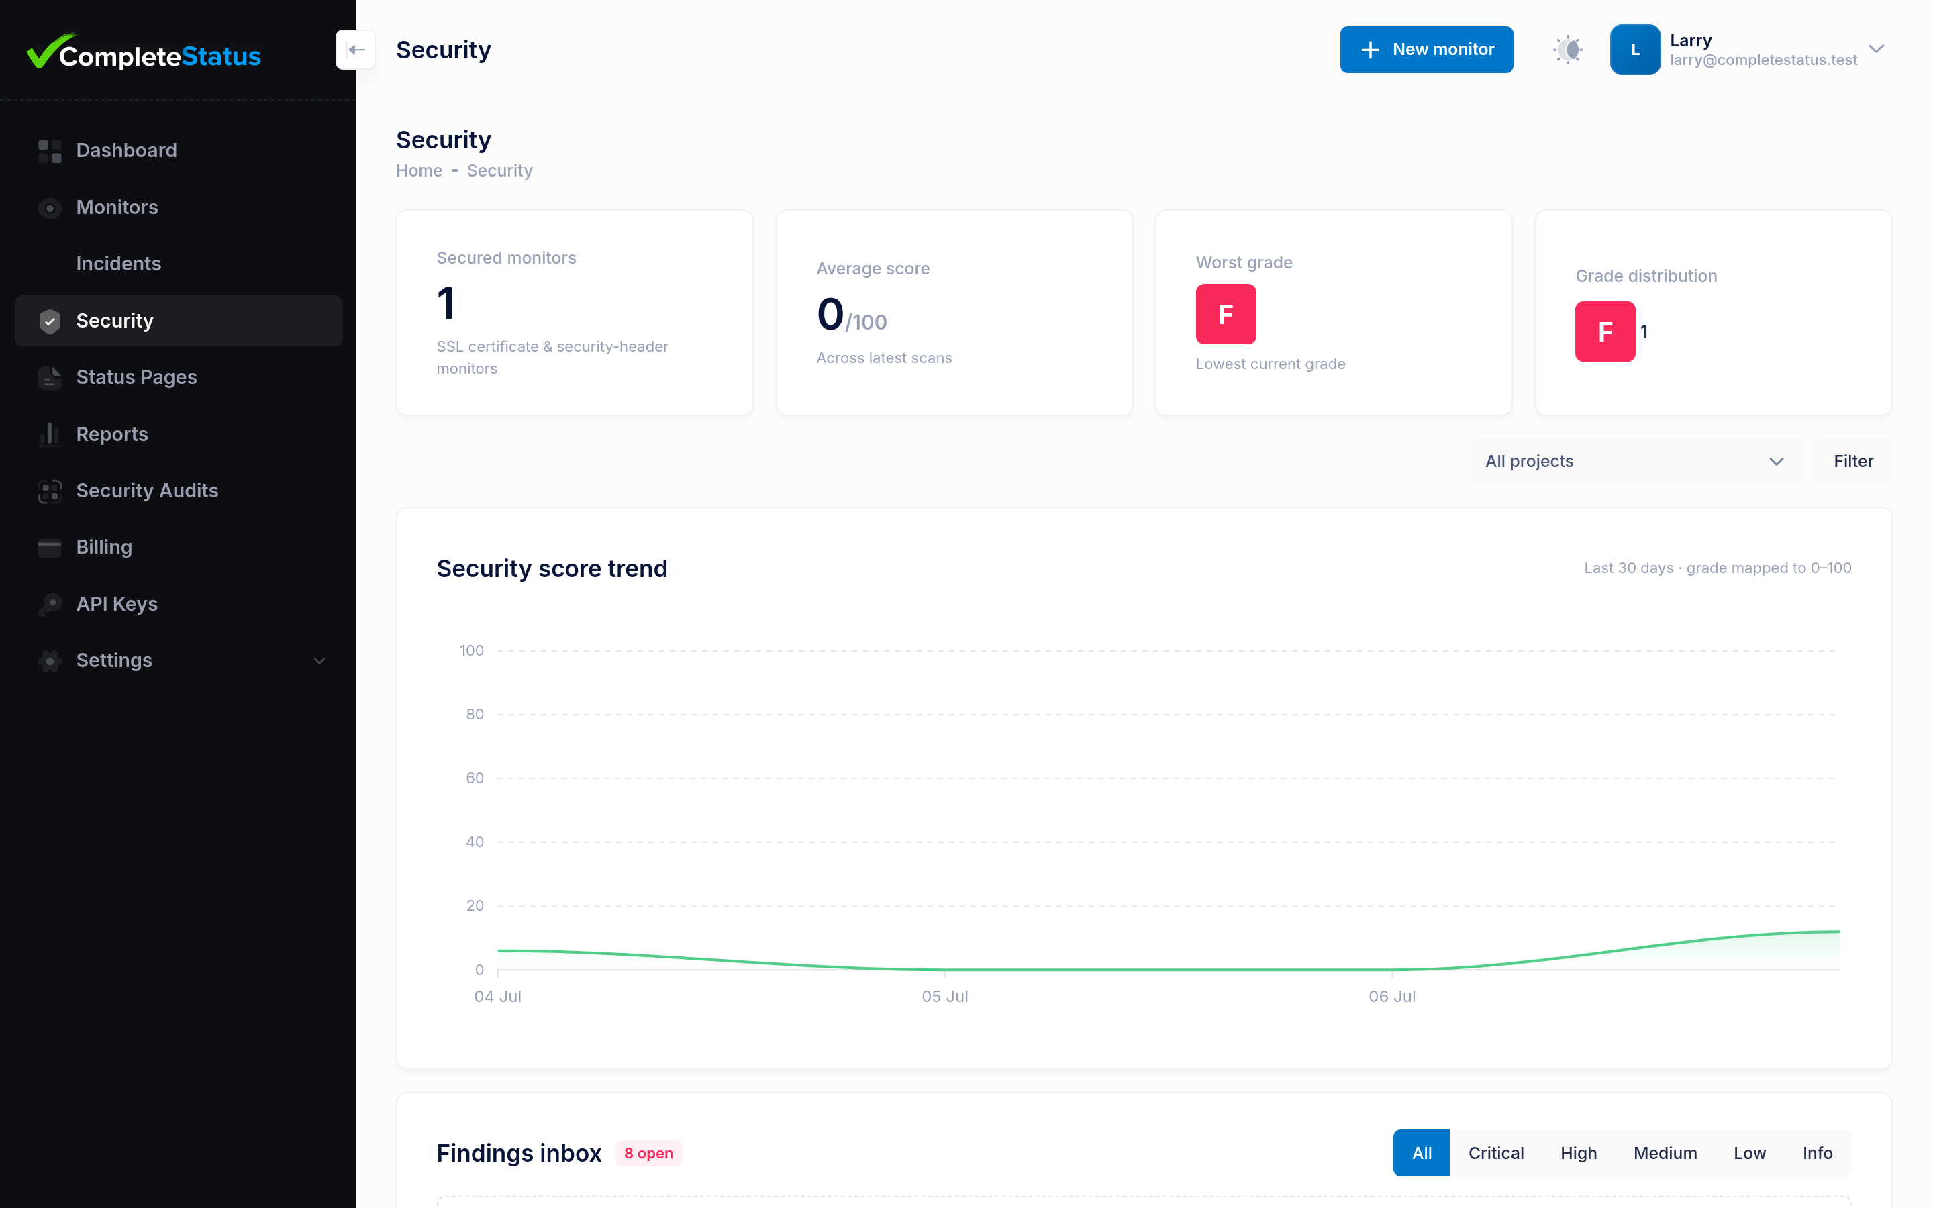Viewport: 1933px width, 1208px height.
Task: Collapse the sidebar with the arrow button
Action: click(x=356, y=50)
